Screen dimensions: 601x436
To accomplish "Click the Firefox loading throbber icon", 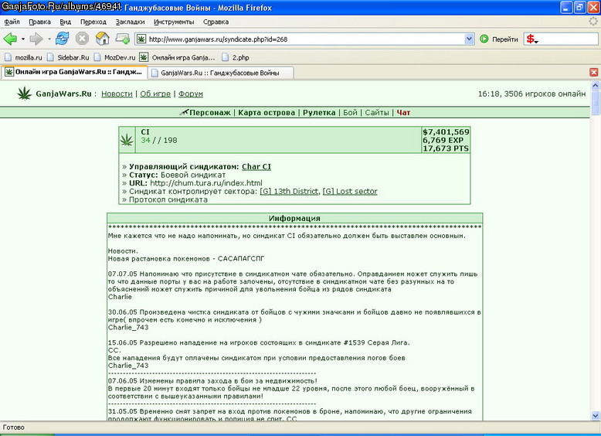I will click(593, 22).
